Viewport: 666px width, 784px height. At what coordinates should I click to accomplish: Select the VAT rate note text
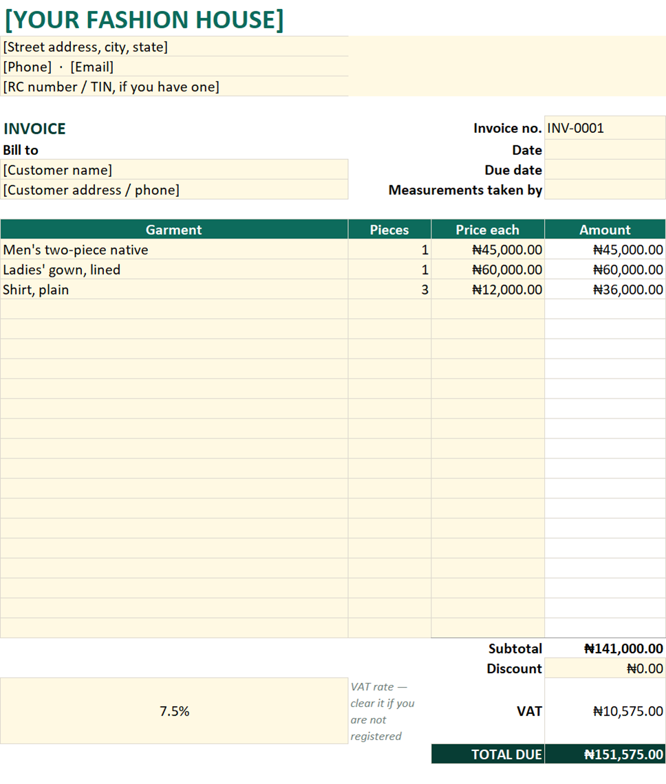click(x=383, y=711)
